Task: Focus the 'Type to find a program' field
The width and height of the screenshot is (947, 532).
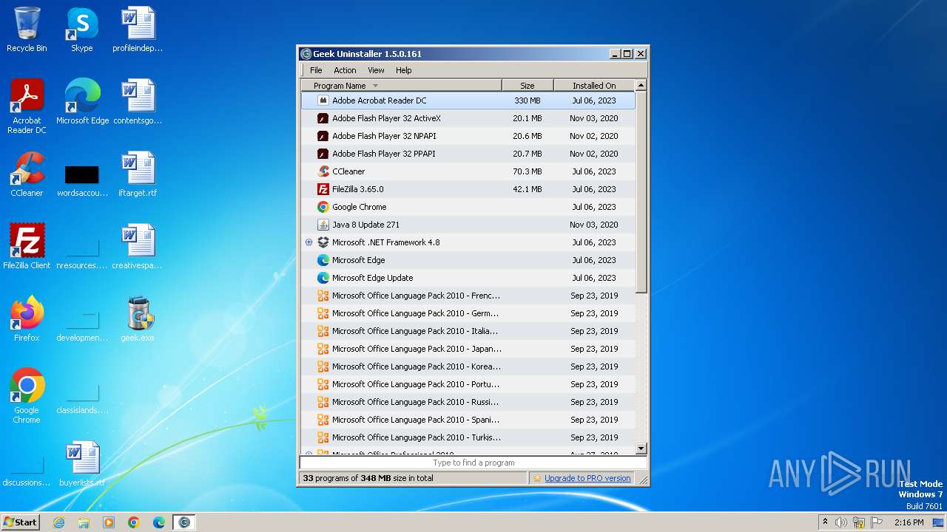Action: (x=473, y=463)
